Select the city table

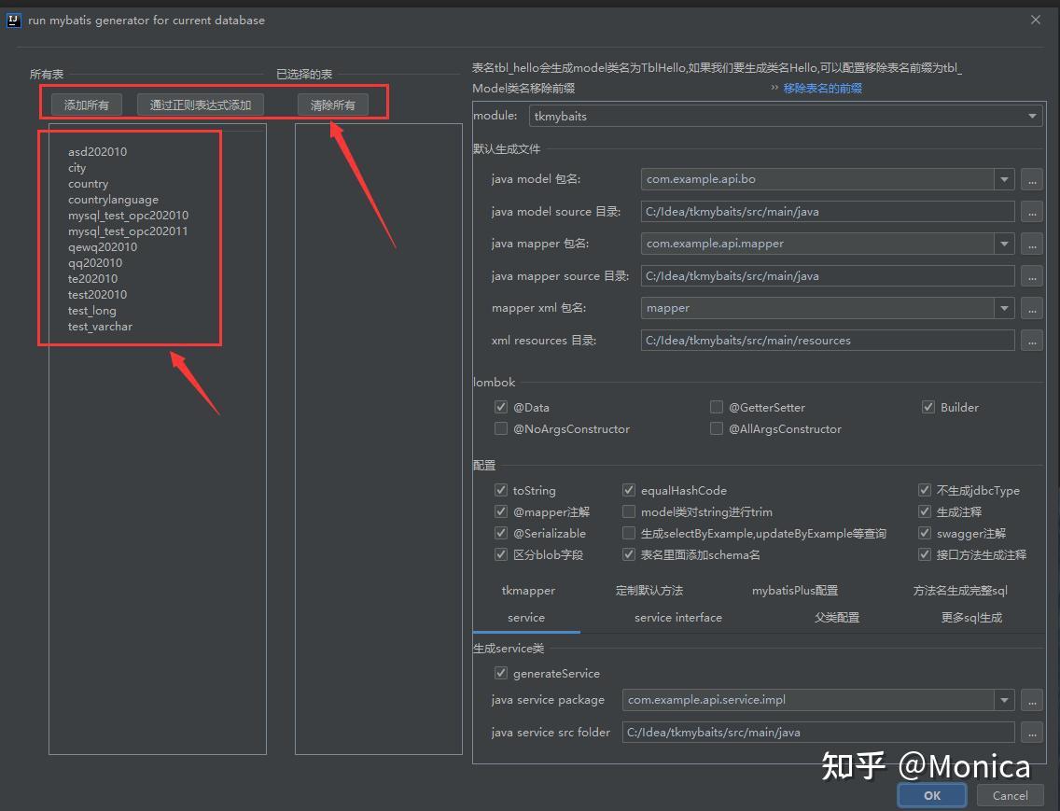pyautogui.click(x=77, y=168)
